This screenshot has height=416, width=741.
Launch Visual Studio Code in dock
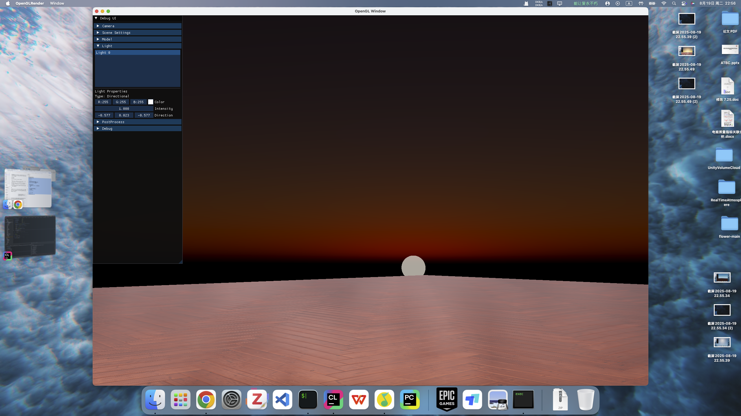point(282,400)
